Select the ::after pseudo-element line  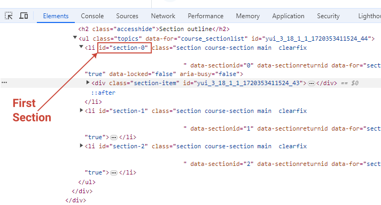click(x=103, y=93)
